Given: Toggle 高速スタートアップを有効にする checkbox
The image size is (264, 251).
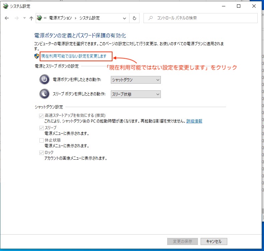Looking at the screenshot, I should coord(41,116).
